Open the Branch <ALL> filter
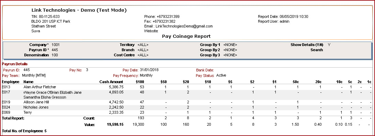The width and height of the screenshot is (375, 136). (143, 50)
